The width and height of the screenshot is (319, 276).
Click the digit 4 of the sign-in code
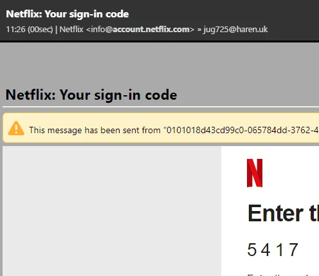266,250
